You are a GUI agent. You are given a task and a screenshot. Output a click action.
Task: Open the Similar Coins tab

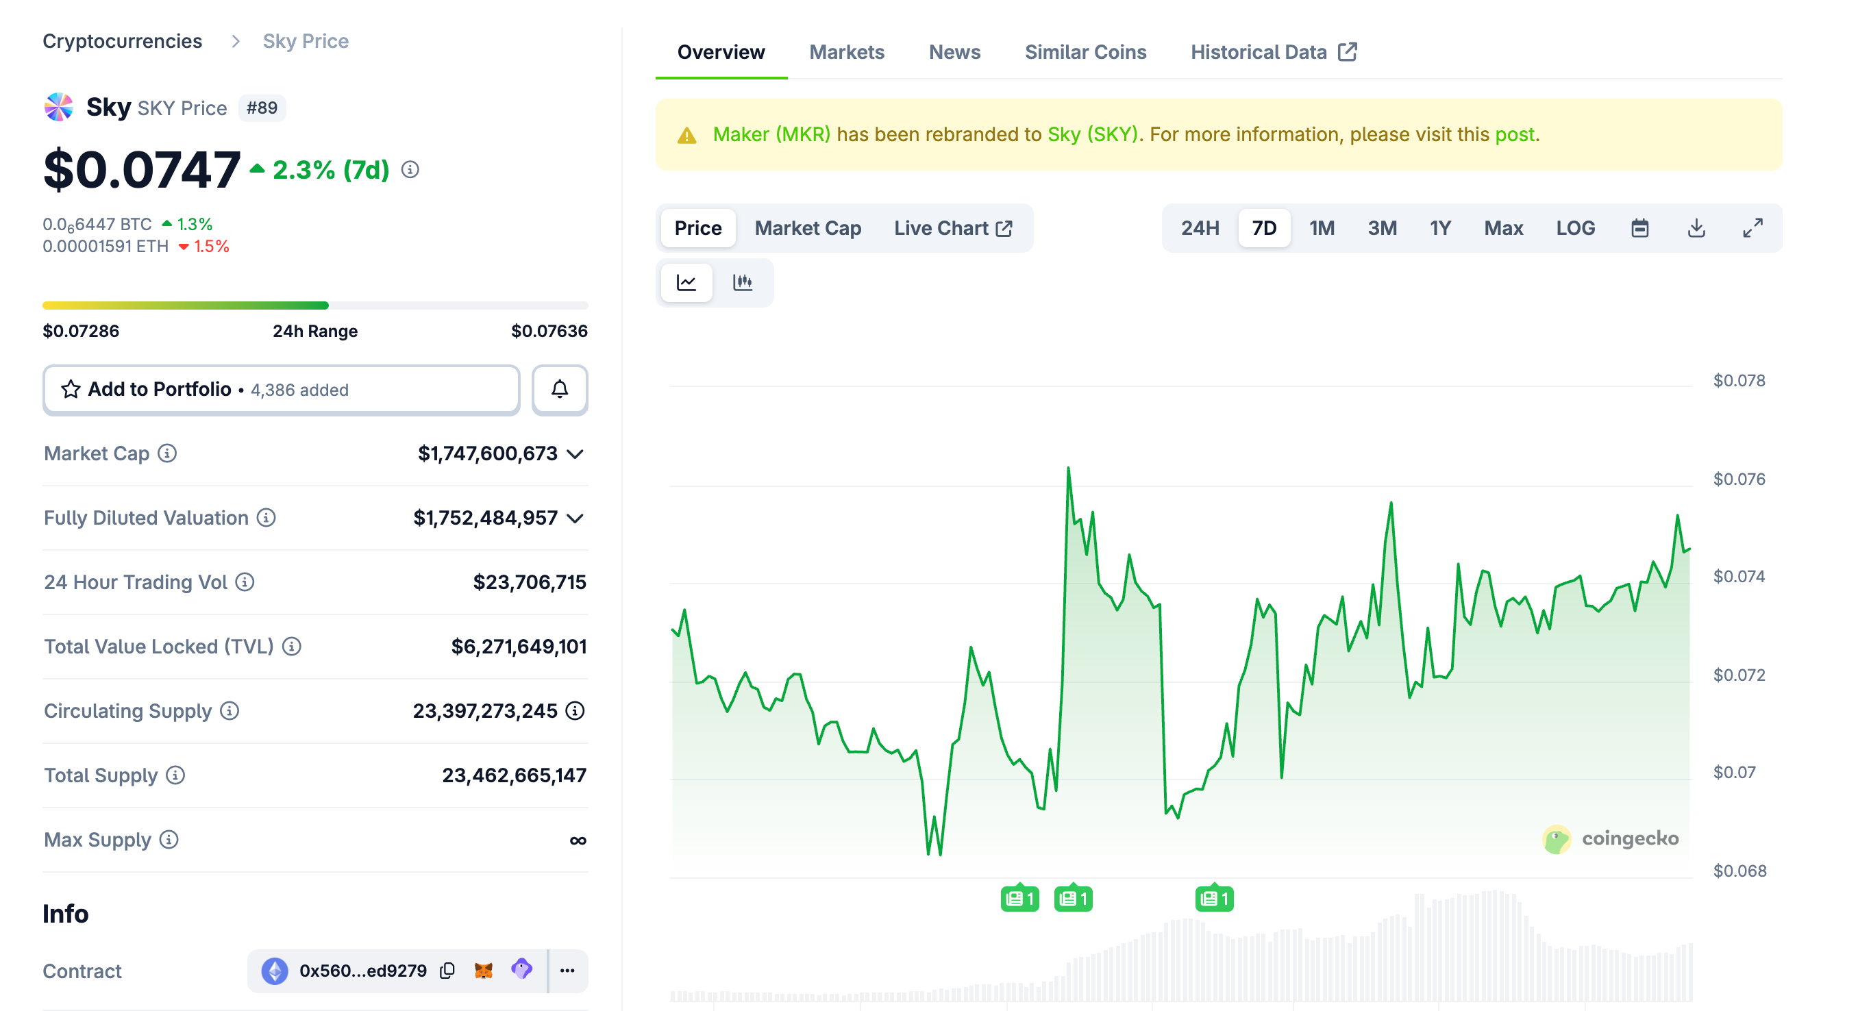(x=1085, y=52)
